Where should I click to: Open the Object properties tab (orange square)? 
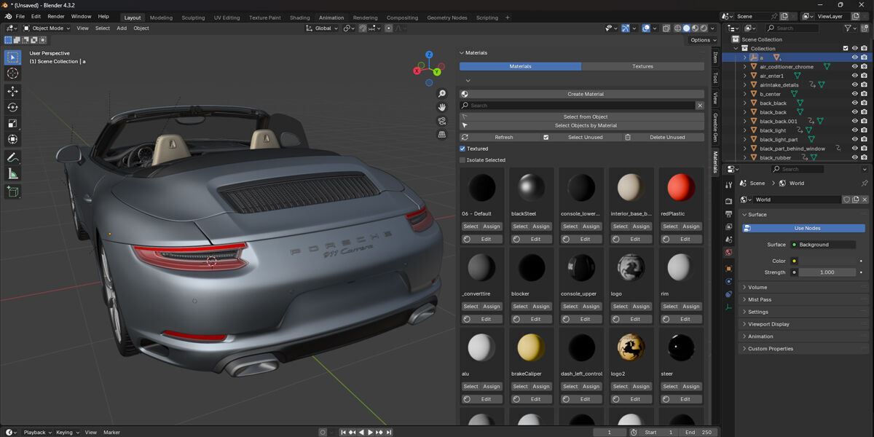728,268
